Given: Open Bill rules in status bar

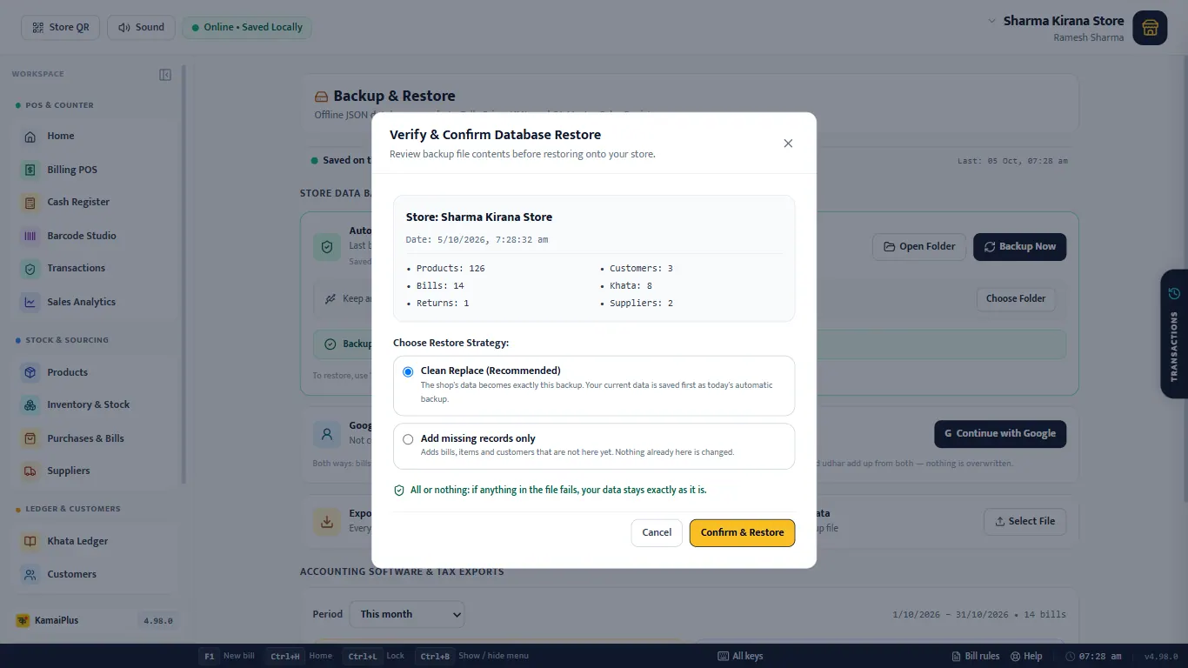Looking at the screenshot, I should coord(976,656).
